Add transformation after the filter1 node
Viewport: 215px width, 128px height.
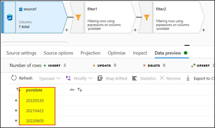[135, 30]
